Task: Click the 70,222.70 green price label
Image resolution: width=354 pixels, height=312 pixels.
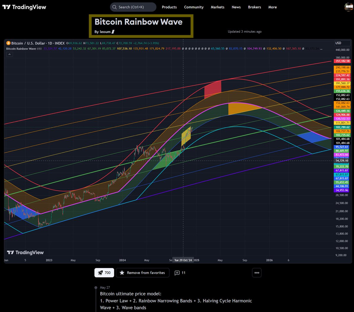Action: tap(342, 167)
